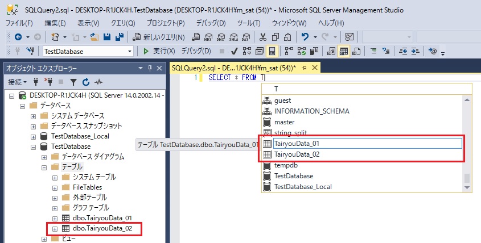Image resolution: width=481 pixels, height=243 pixels.
Task: Select Results to File mode
Action: [356, 51]
